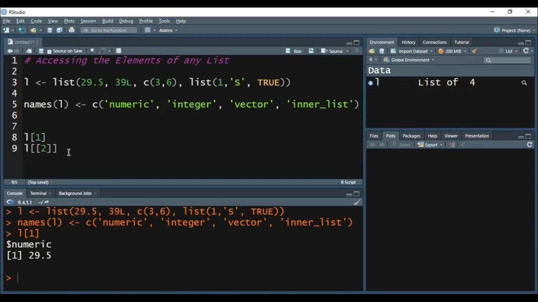Clear environment objects with broom icon
Viewport: 538px width, 302px height.
point(475,51)
